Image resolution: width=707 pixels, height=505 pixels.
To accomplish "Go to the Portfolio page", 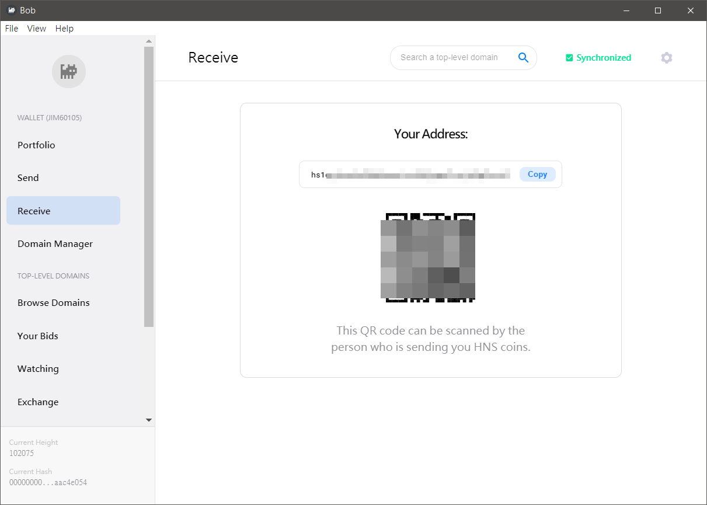I will (x=36, y=145).
